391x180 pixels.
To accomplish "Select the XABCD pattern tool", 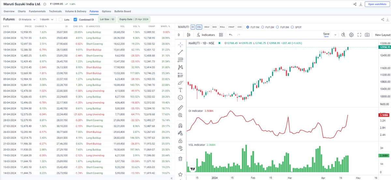I will (x=181, y=67).
